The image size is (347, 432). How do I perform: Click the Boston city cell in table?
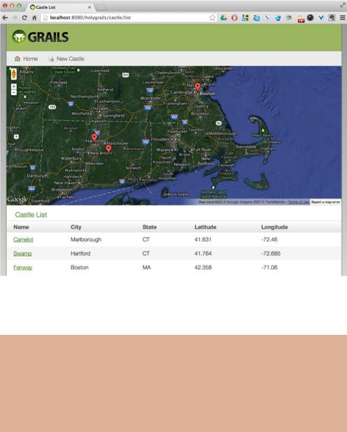click(80, 267)
